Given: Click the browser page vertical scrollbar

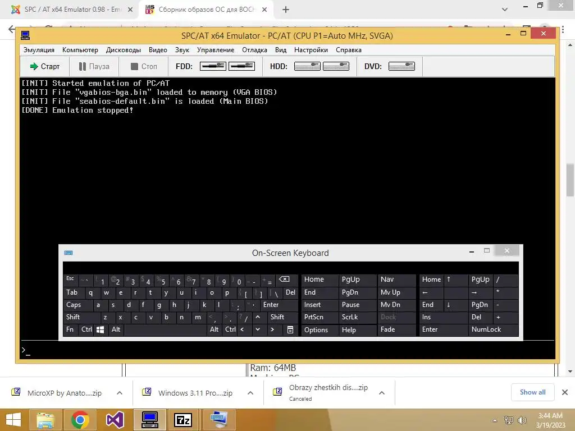Looking at the screenshot, I should 570,180.
